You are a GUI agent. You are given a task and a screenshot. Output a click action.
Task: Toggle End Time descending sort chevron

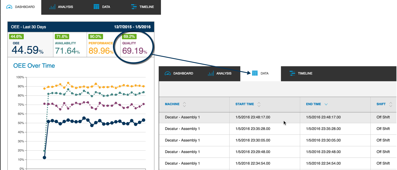(x=326, y=104)
